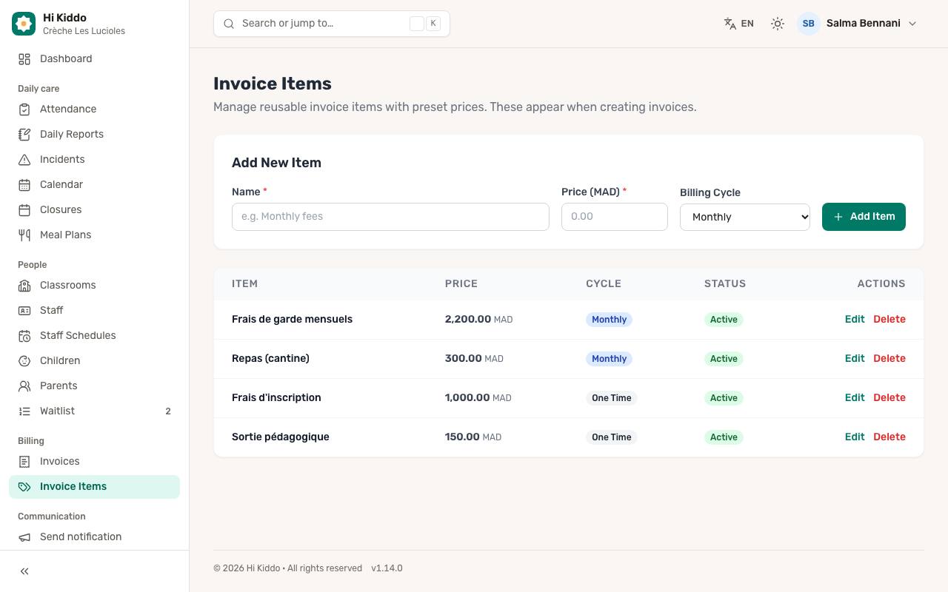This screenshot has width=948, height=592.
Task: Click the Search or jump to box
Action: pos(332,24)
